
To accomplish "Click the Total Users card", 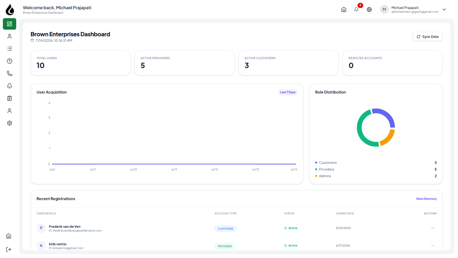I will [x=80, y=63].
